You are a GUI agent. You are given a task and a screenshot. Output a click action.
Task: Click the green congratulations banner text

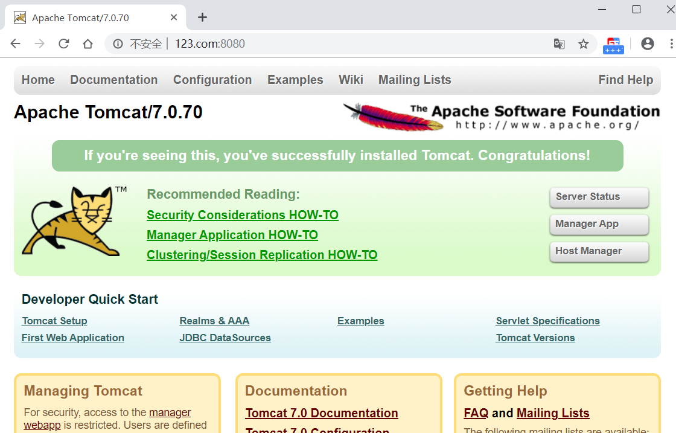click(337, 155)
